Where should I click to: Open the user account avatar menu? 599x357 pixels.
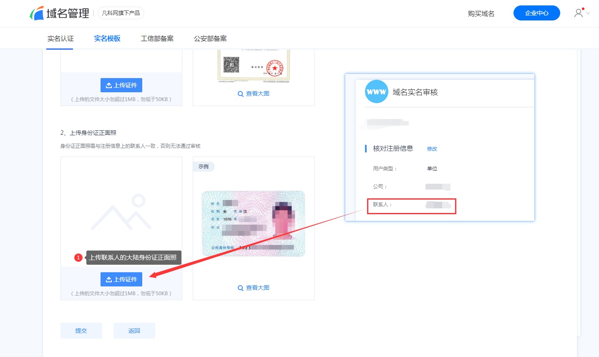[x=578, y=13]
